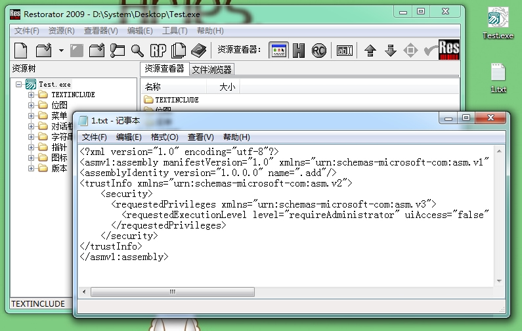The height and width of the screenshot is (331, 522).
Task: Open Restorator 工具(T) menu
Action: [175, 31]
